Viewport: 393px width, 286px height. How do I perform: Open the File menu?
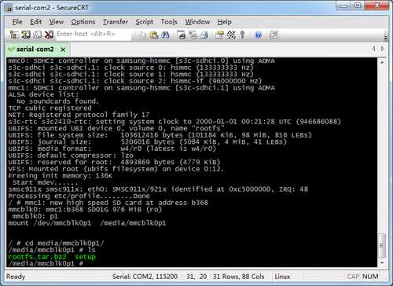click(17, 22)
